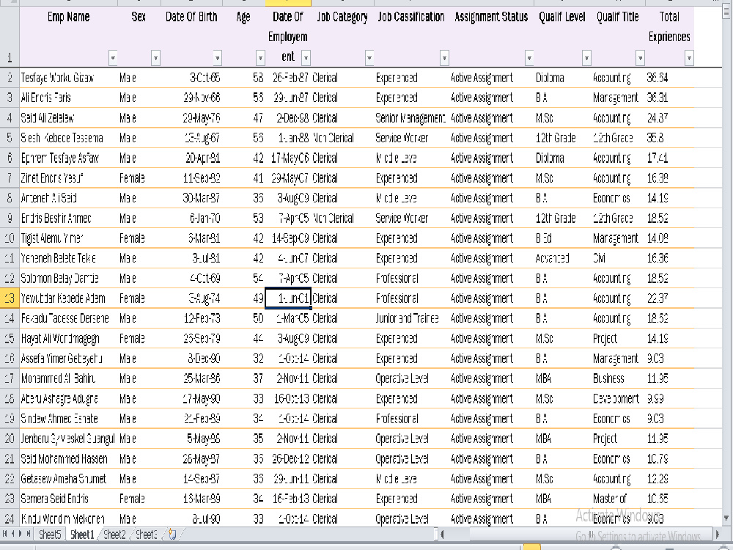Open the Sex column filter dropdown

coord(155,58)
